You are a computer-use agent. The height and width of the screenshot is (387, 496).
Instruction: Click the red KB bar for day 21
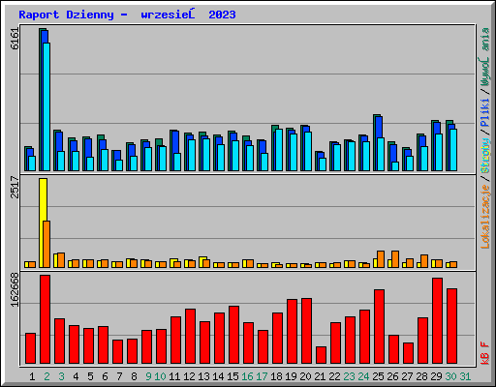click(321, 355)
